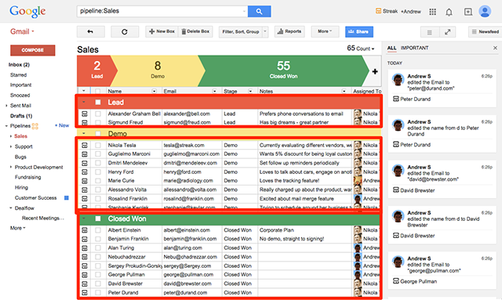502x300 pixels.
Task: Open the Sales pipeline in sidebar
Action: [x=21, y=136]
